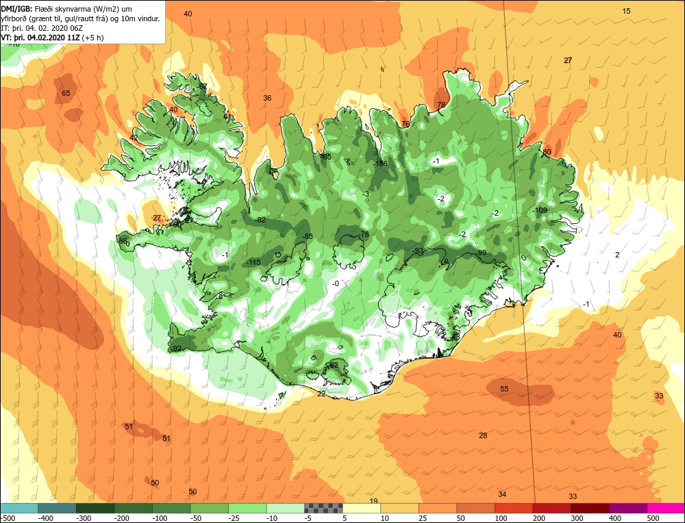
Task: Select the legend swatch between -100 and -50
Action: 171,508
